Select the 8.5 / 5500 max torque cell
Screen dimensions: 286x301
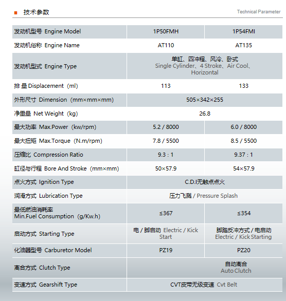(243, 141)
